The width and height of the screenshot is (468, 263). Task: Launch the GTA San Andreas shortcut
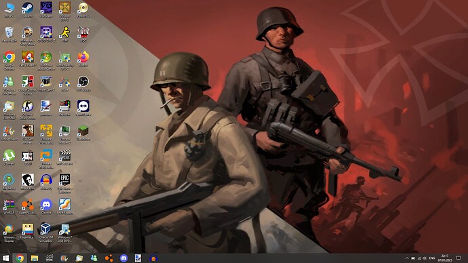click(x=27, y=134)
